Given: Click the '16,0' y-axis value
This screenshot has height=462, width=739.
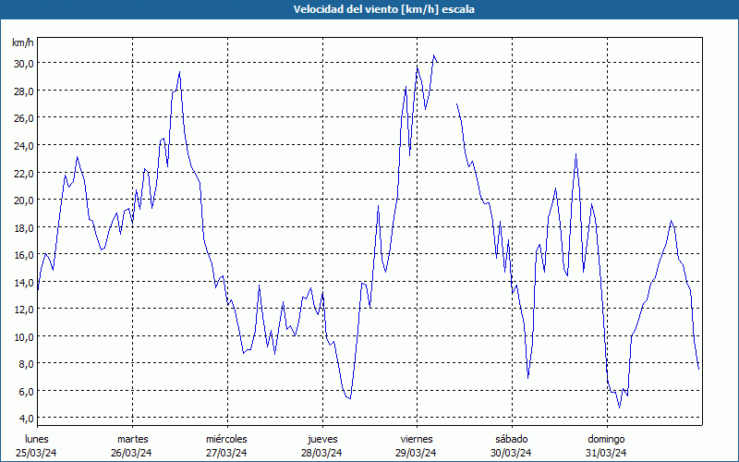Looking at the screenshot, I should 23,255.
